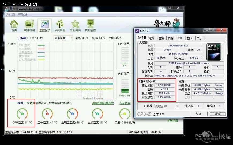Select the 处理器 tab in CPU-Z
The height and width of the screenshot is (145, 233).
pyautogui.click(x=142, y=38)
